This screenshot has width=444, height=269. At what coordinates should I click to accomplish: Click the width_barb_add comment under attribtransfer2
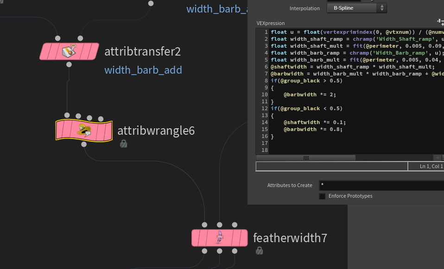click(143, 70)
